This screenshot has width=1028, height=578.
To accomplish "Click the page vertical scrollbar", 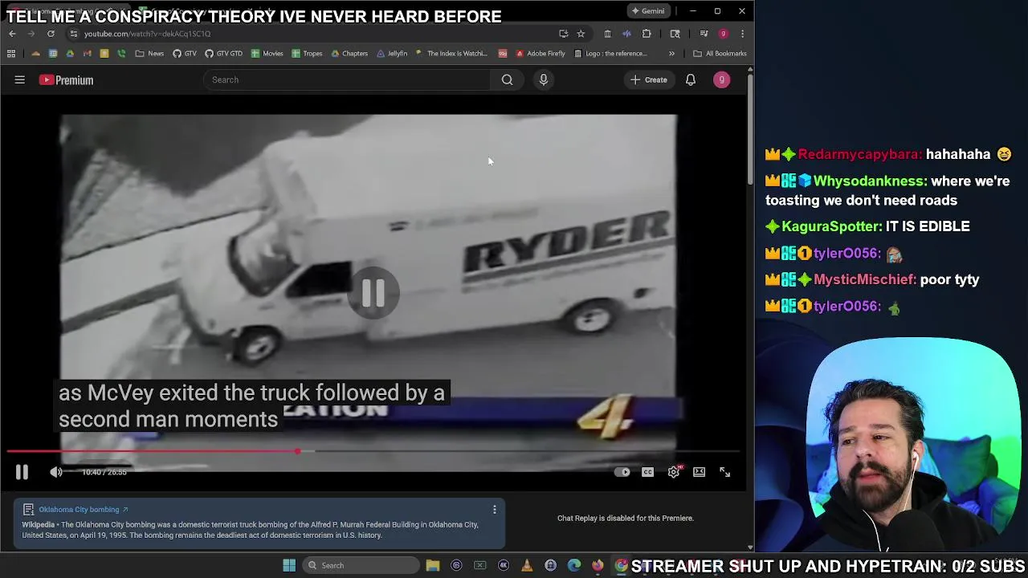I will tap(750, 128).
